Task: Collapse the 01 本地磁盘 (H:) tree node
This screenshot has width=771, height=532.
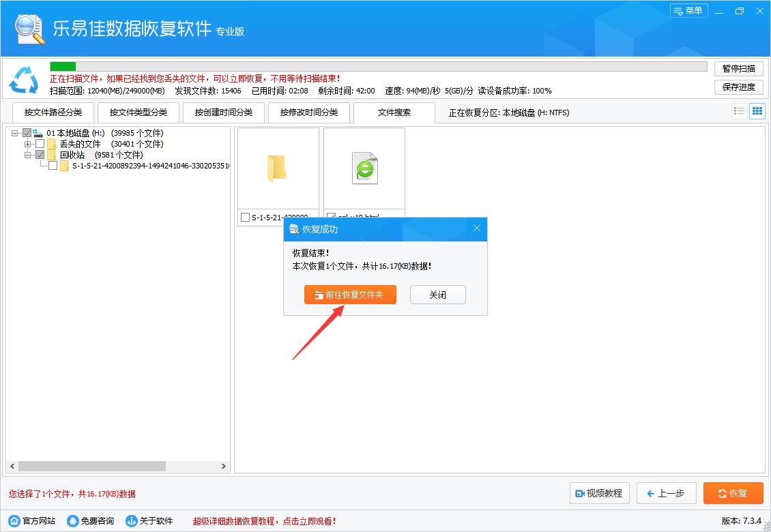Action: click(x=14, y=133)
